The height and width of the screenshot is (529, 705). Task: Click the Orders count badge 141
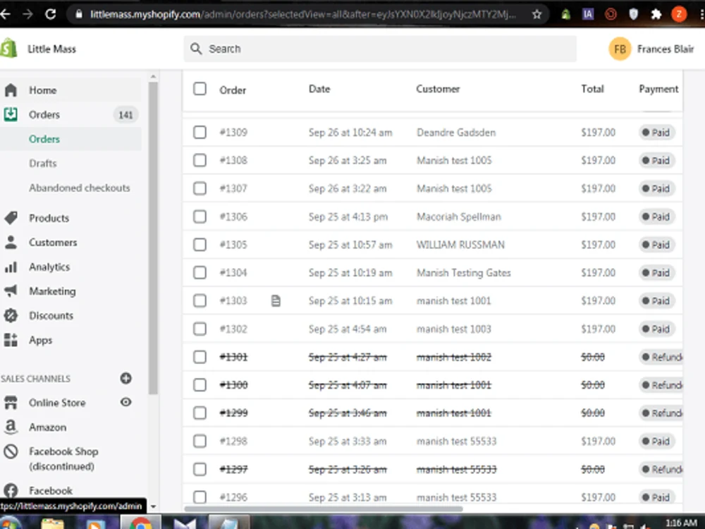coord(125,115)
